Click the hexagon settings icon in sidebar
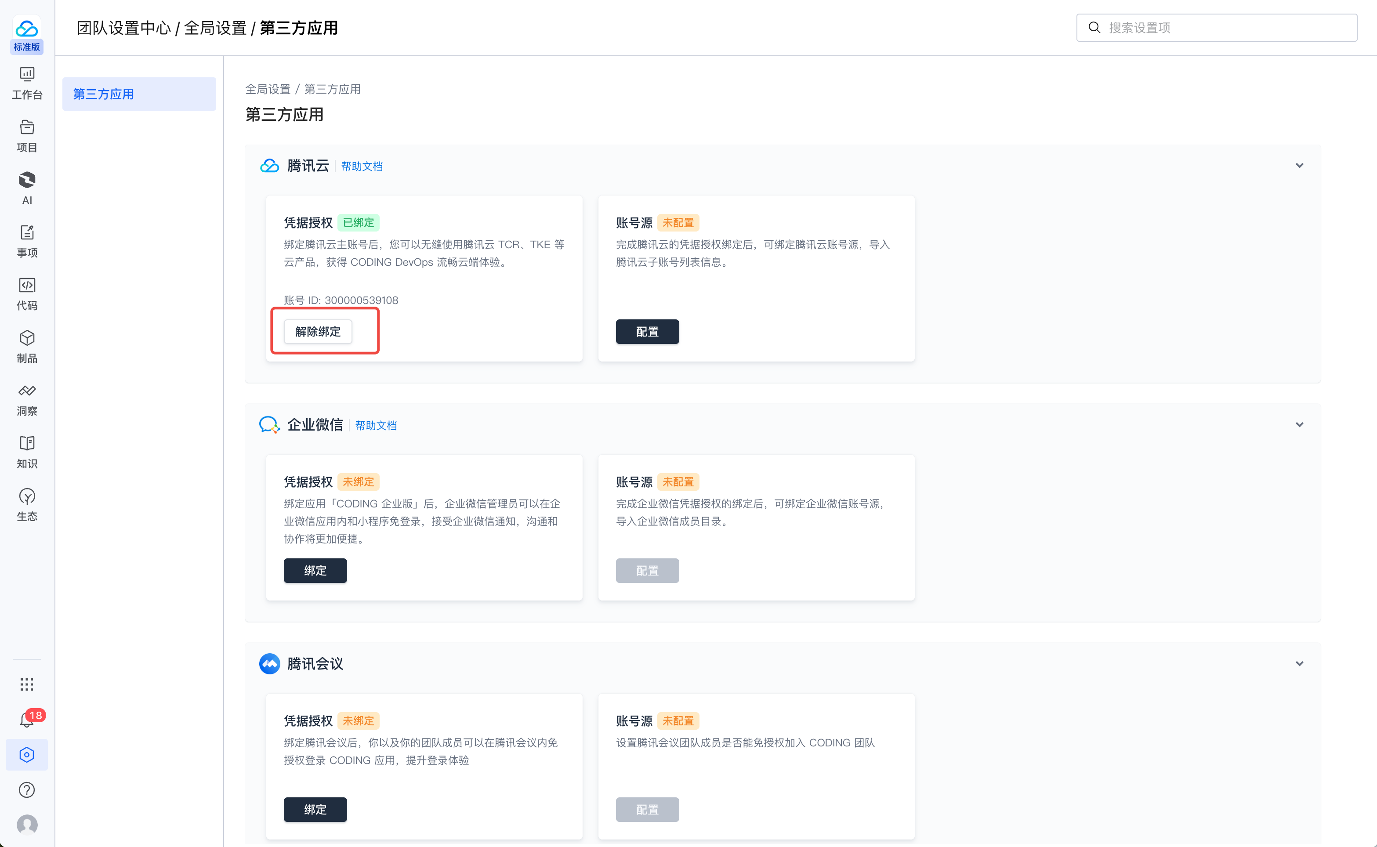This screenshot has height=847, width=1377. coord(27,755)
